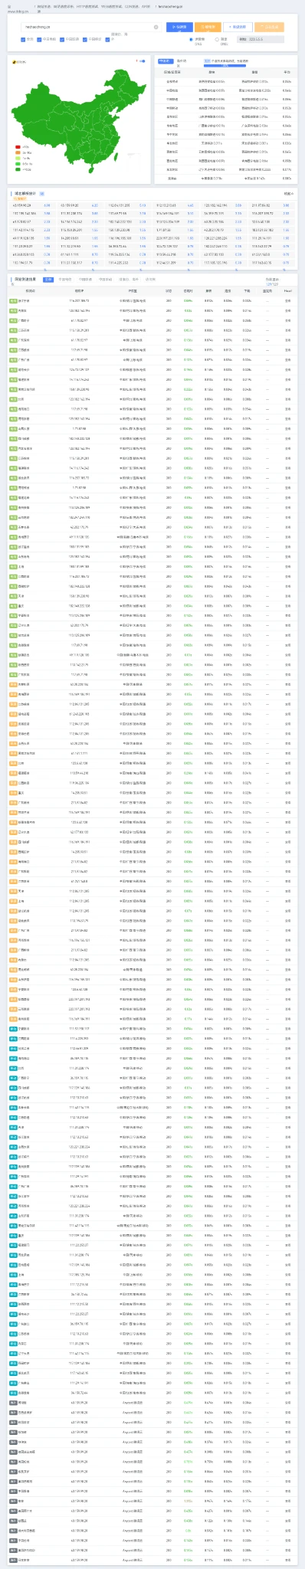Click the 检测点 column header in results
The width and height of the screenshot is (305, 1569).
coord(30,291)
